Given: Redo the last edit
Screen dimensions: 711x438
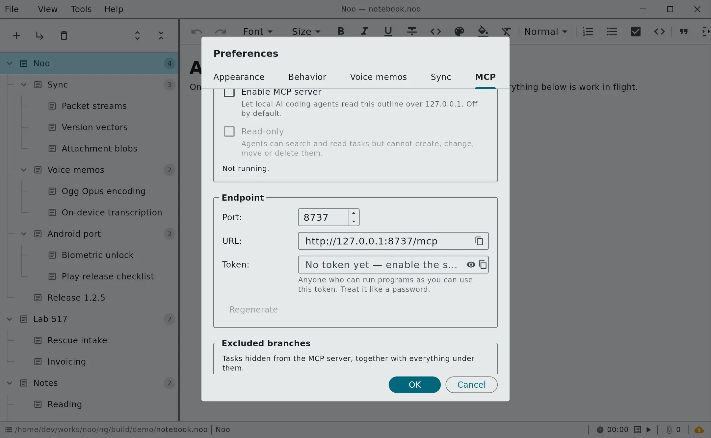Looking at the screenshot, I should [221, 32].
